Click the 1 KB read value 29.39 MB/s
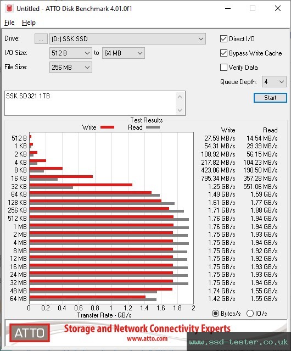 pyautogui.click(x=262, y=146)
